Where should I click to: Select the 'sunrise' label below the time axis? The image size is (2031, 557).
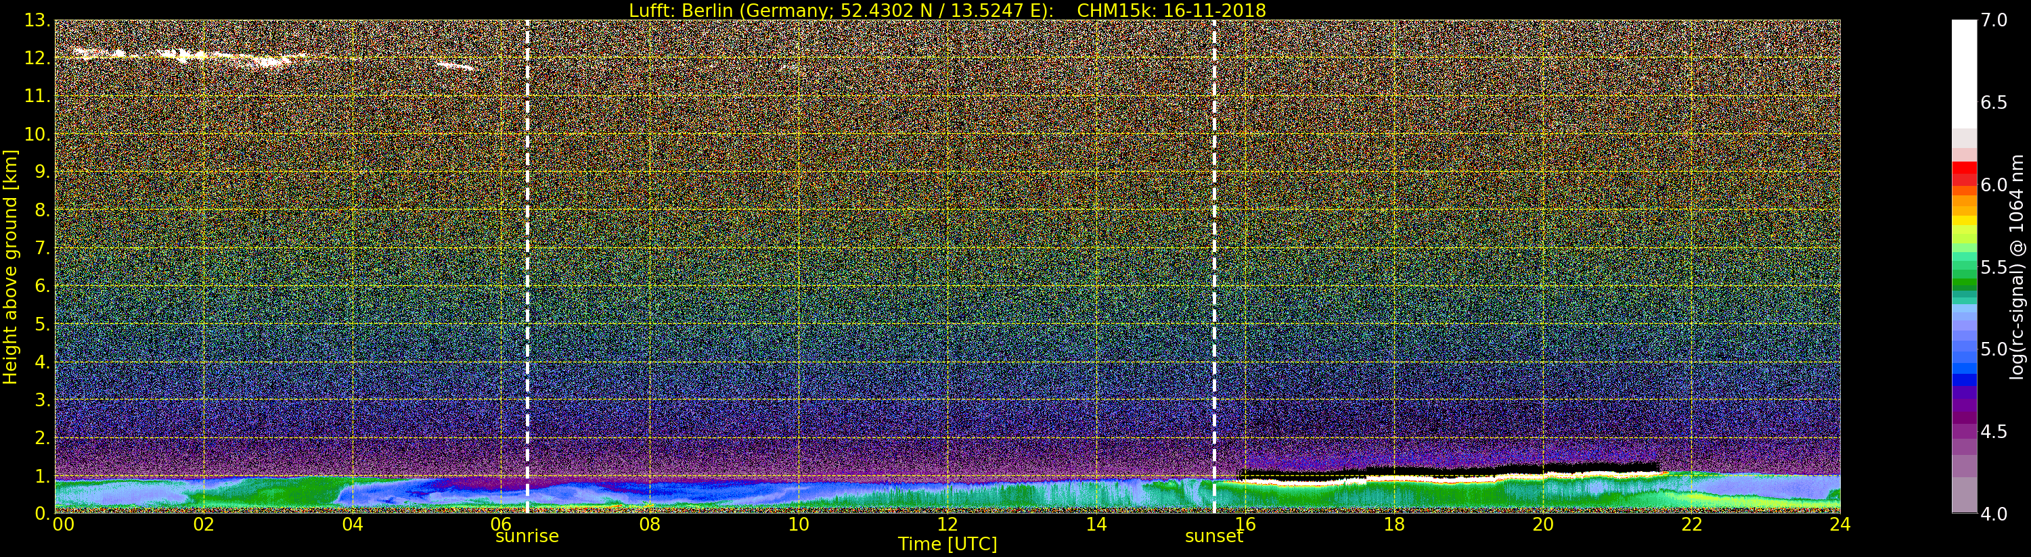pyautogui.click(x=527, y=537)
